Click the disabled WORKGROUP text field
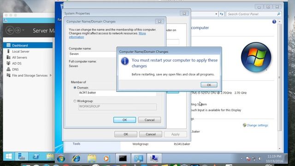The height and width of the screenshot is (166, 295). pos(117,107)
